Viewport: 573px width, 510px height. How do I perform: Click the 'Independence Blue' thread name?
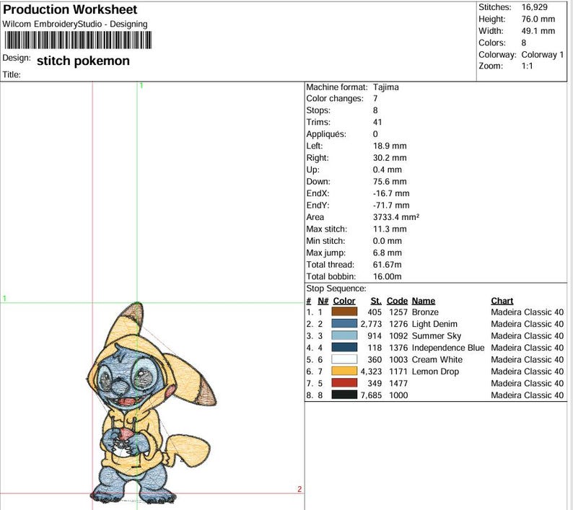pyautogui.click(x=448, y=348)
